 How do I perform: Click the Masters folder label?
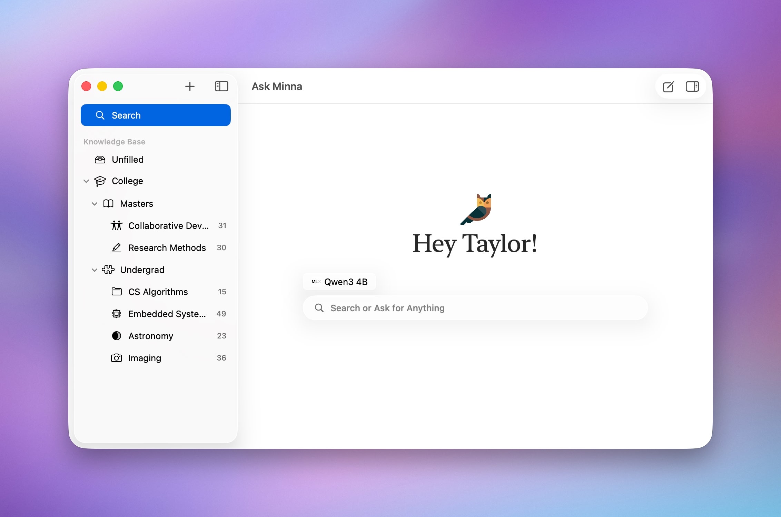(x=137, y=204)
